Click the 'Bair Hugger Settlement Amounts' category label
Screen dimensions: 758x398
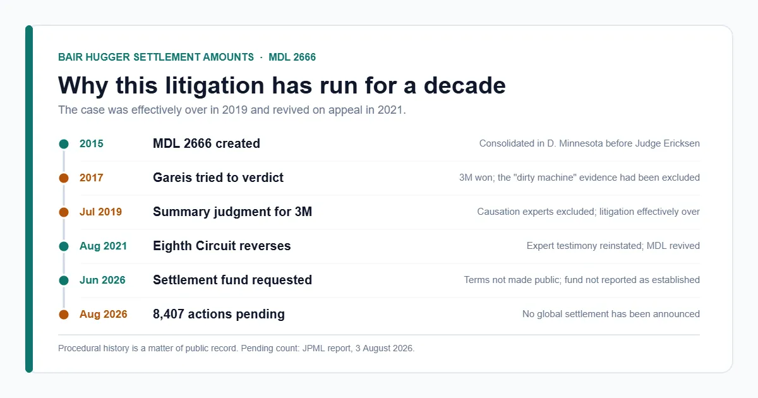156,57
